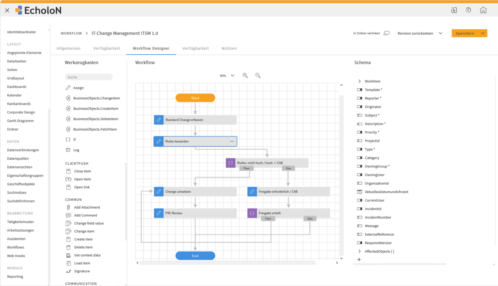The height and width of the screenshot is (286, 498).
Task: Click In Ordner verlinken link
Action: coord(367,33)
